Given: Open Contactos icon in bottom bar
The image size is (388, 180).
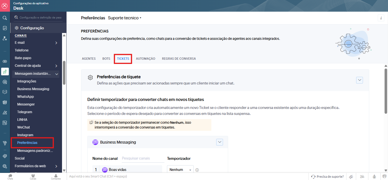Looking at the screenshot, I should 56,177.
